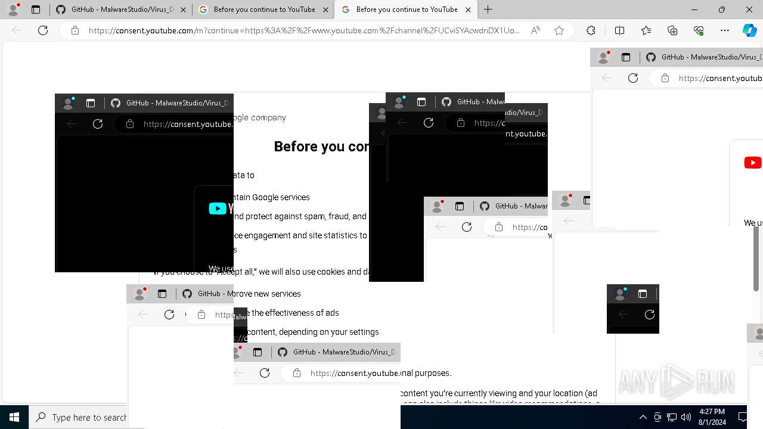
Task: Open the tab actions menu icon
Action: 36,10
